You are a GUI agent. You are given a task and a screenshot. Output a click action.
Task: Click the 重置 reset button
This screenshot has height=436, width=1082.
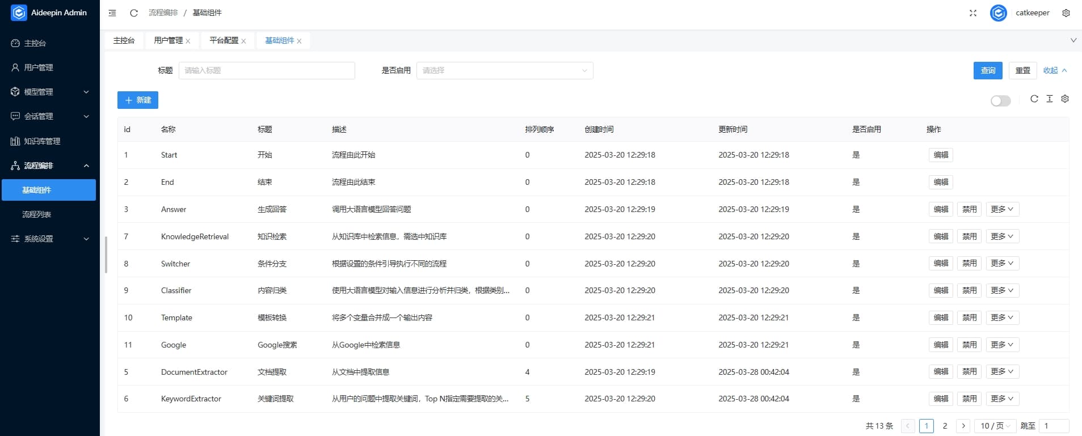[x=1022, y=70]
